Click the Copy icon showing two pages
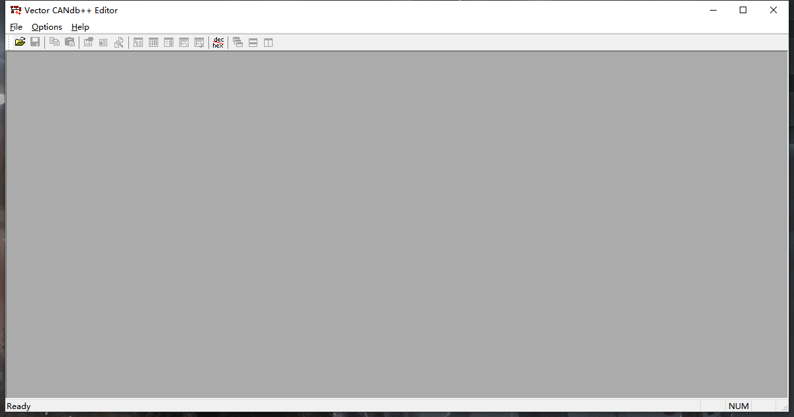Screen dimensions: 794x417 [55, 42]
